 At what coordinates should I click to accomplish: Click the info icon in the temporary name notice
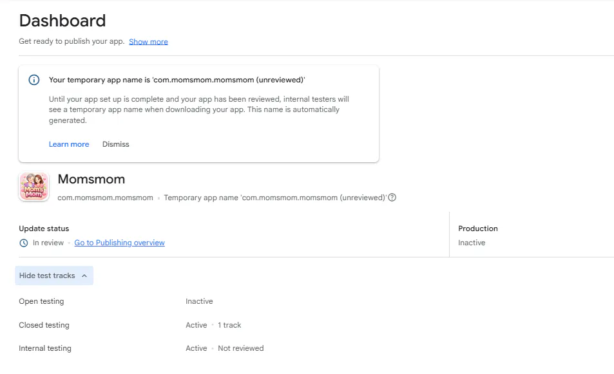pos(34,80)
